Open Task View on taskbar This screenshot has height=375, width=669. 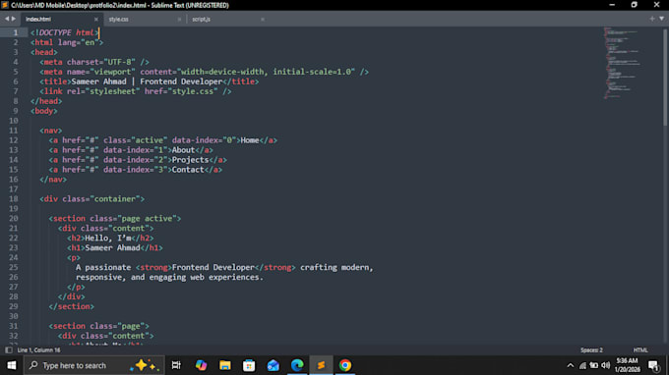click(x=176, y=365)
